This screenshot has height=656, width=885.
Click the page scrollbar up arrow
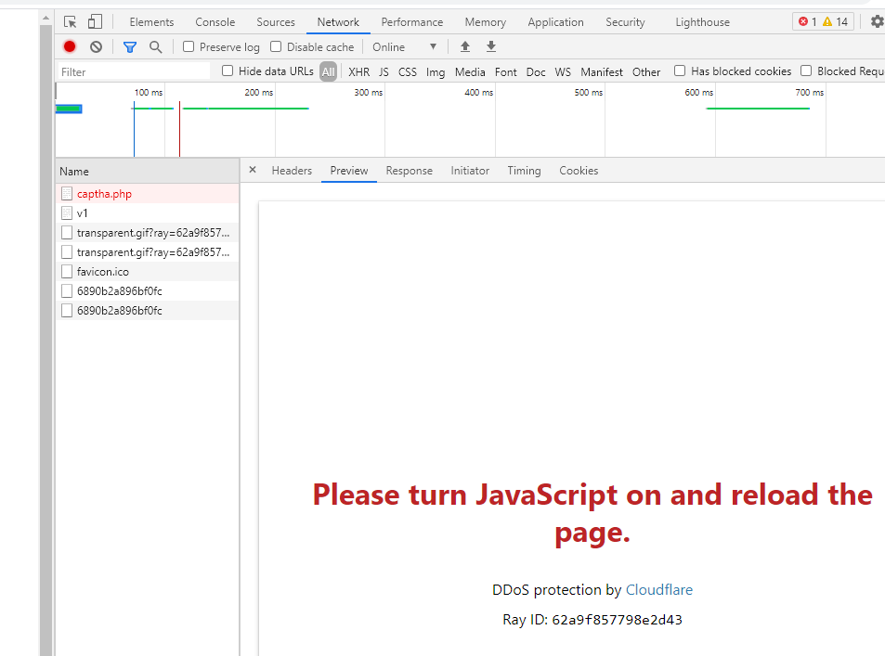[46, 19]
